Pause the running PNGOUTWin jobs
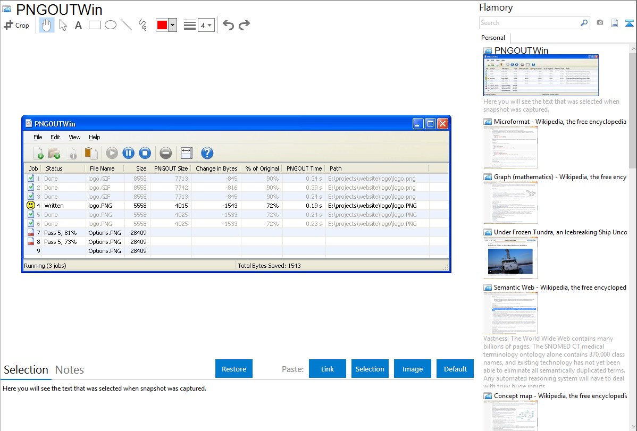 click(128, 153)
